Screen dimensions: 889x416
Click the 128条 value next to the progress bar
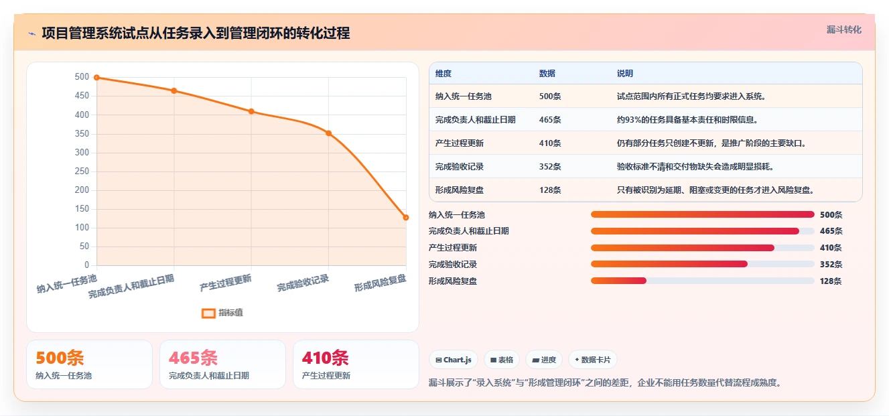click(831, 281)
